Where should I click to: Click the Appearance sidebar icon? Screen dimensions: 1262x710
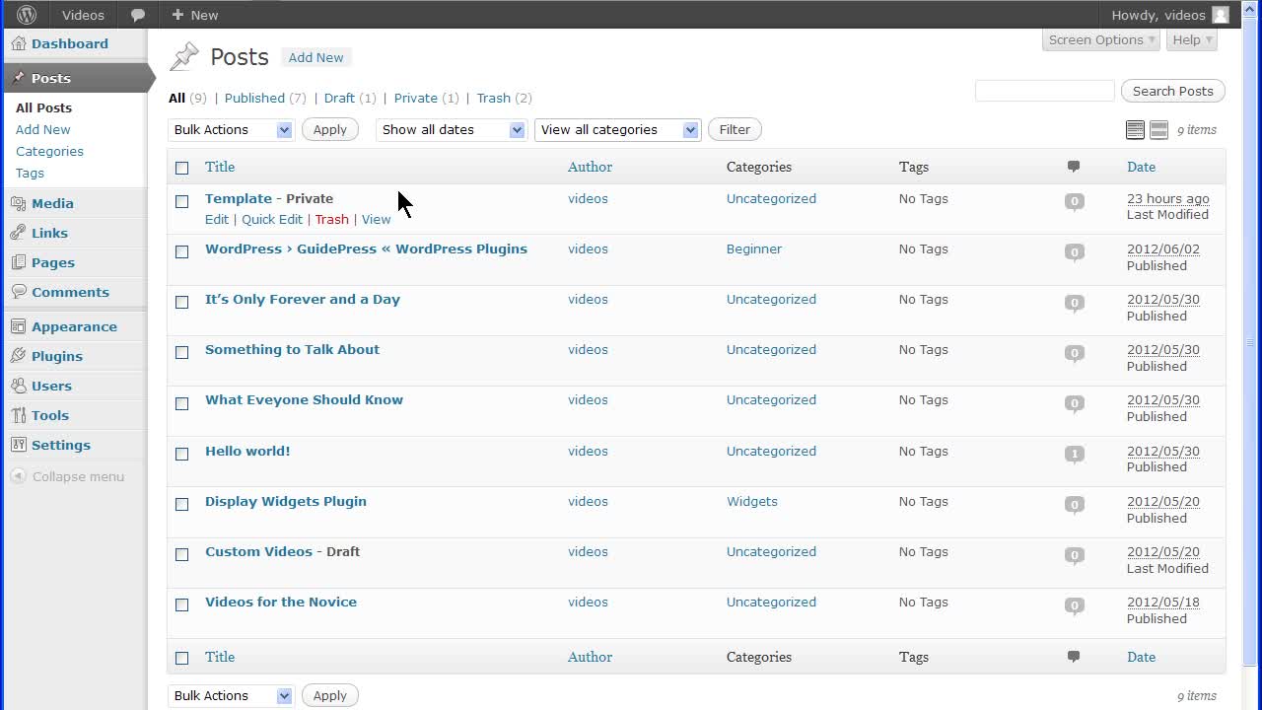point(19,326)
